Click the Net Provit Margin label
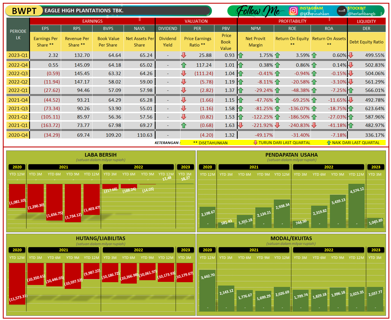Screen dimensions: 391x320 click(x=256, y=42)
